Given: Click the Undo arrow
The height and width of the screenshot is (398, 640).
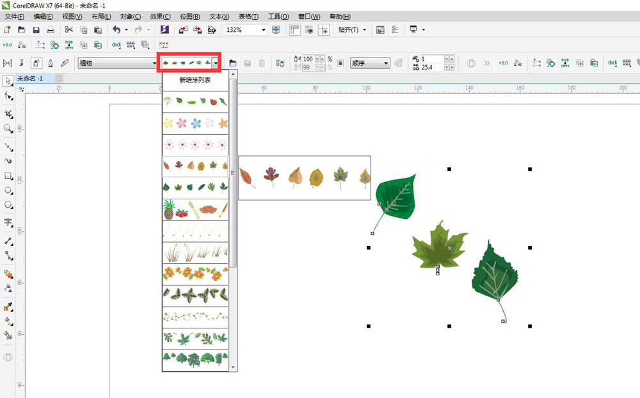Looking at the screenshot, I should click(116, 29).
